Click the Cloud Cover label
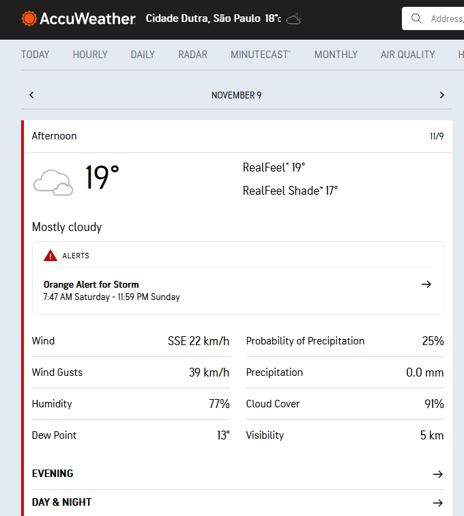464x516 pixels. pos(273,404)
